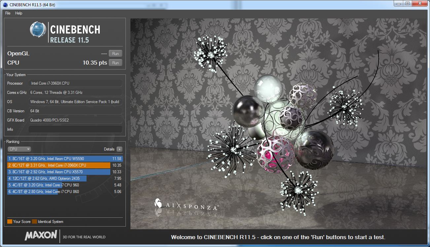Click the OS value 'Windows 7, 64 Bit'
This screenshot has height=247, width=430.
click(x=75, y=102)
